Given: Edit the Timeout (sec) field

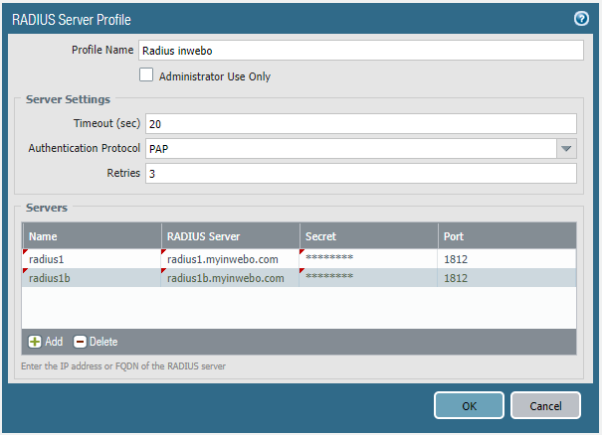Looking at the screenshot, I should 360,124.
